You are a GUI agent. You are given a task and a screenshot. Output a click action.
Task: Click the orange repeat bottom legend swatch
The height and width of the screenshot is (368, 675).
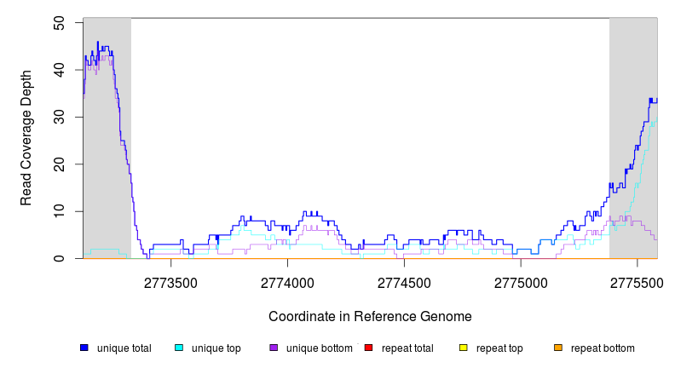(557, 348)
